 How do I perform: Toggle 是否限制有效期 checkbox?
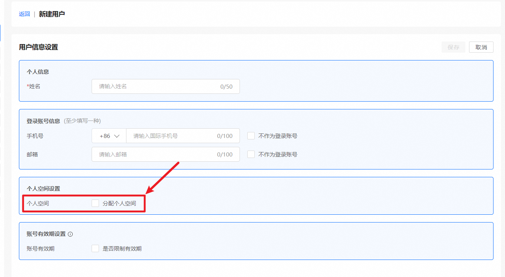point(95,248)
